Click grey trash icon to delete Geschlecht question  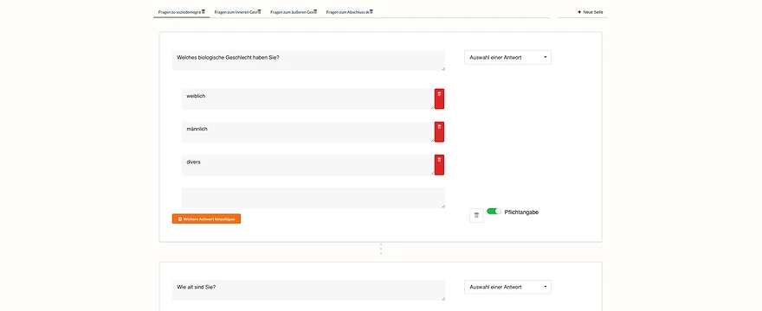pos(476,215)
